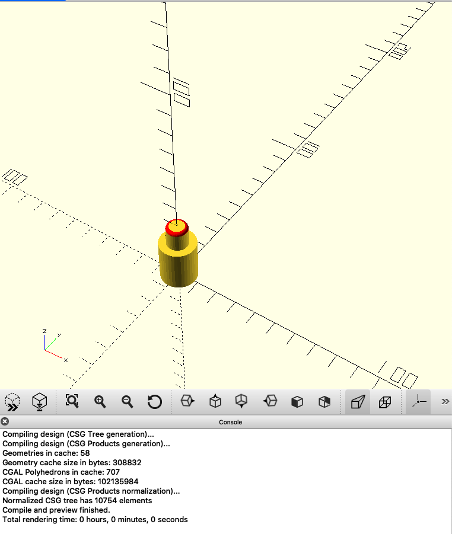The image size is (452, 534).
Task: Reset the view with the circular arrow
Action: pos(154,402)
